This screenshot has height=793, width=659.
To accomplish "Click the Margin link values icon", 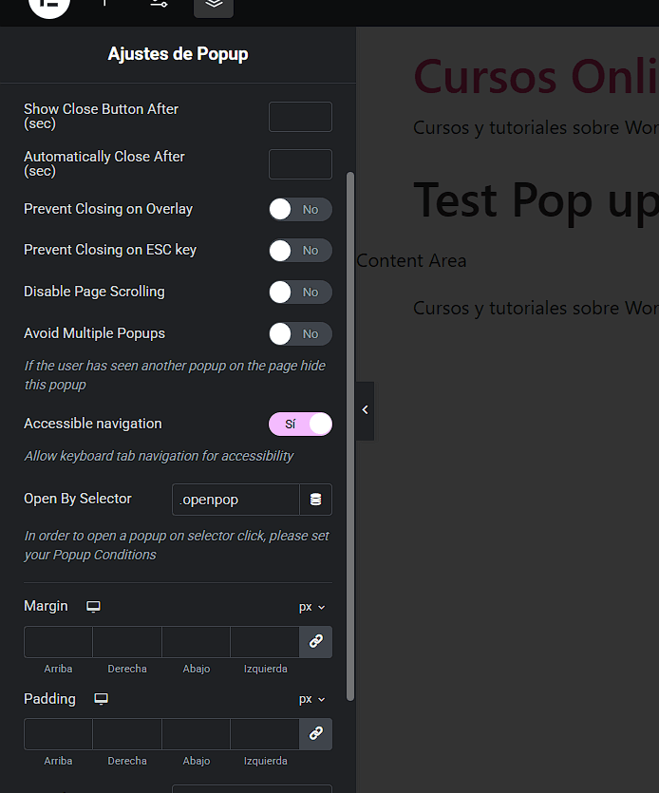I will [x=316, y=642].
